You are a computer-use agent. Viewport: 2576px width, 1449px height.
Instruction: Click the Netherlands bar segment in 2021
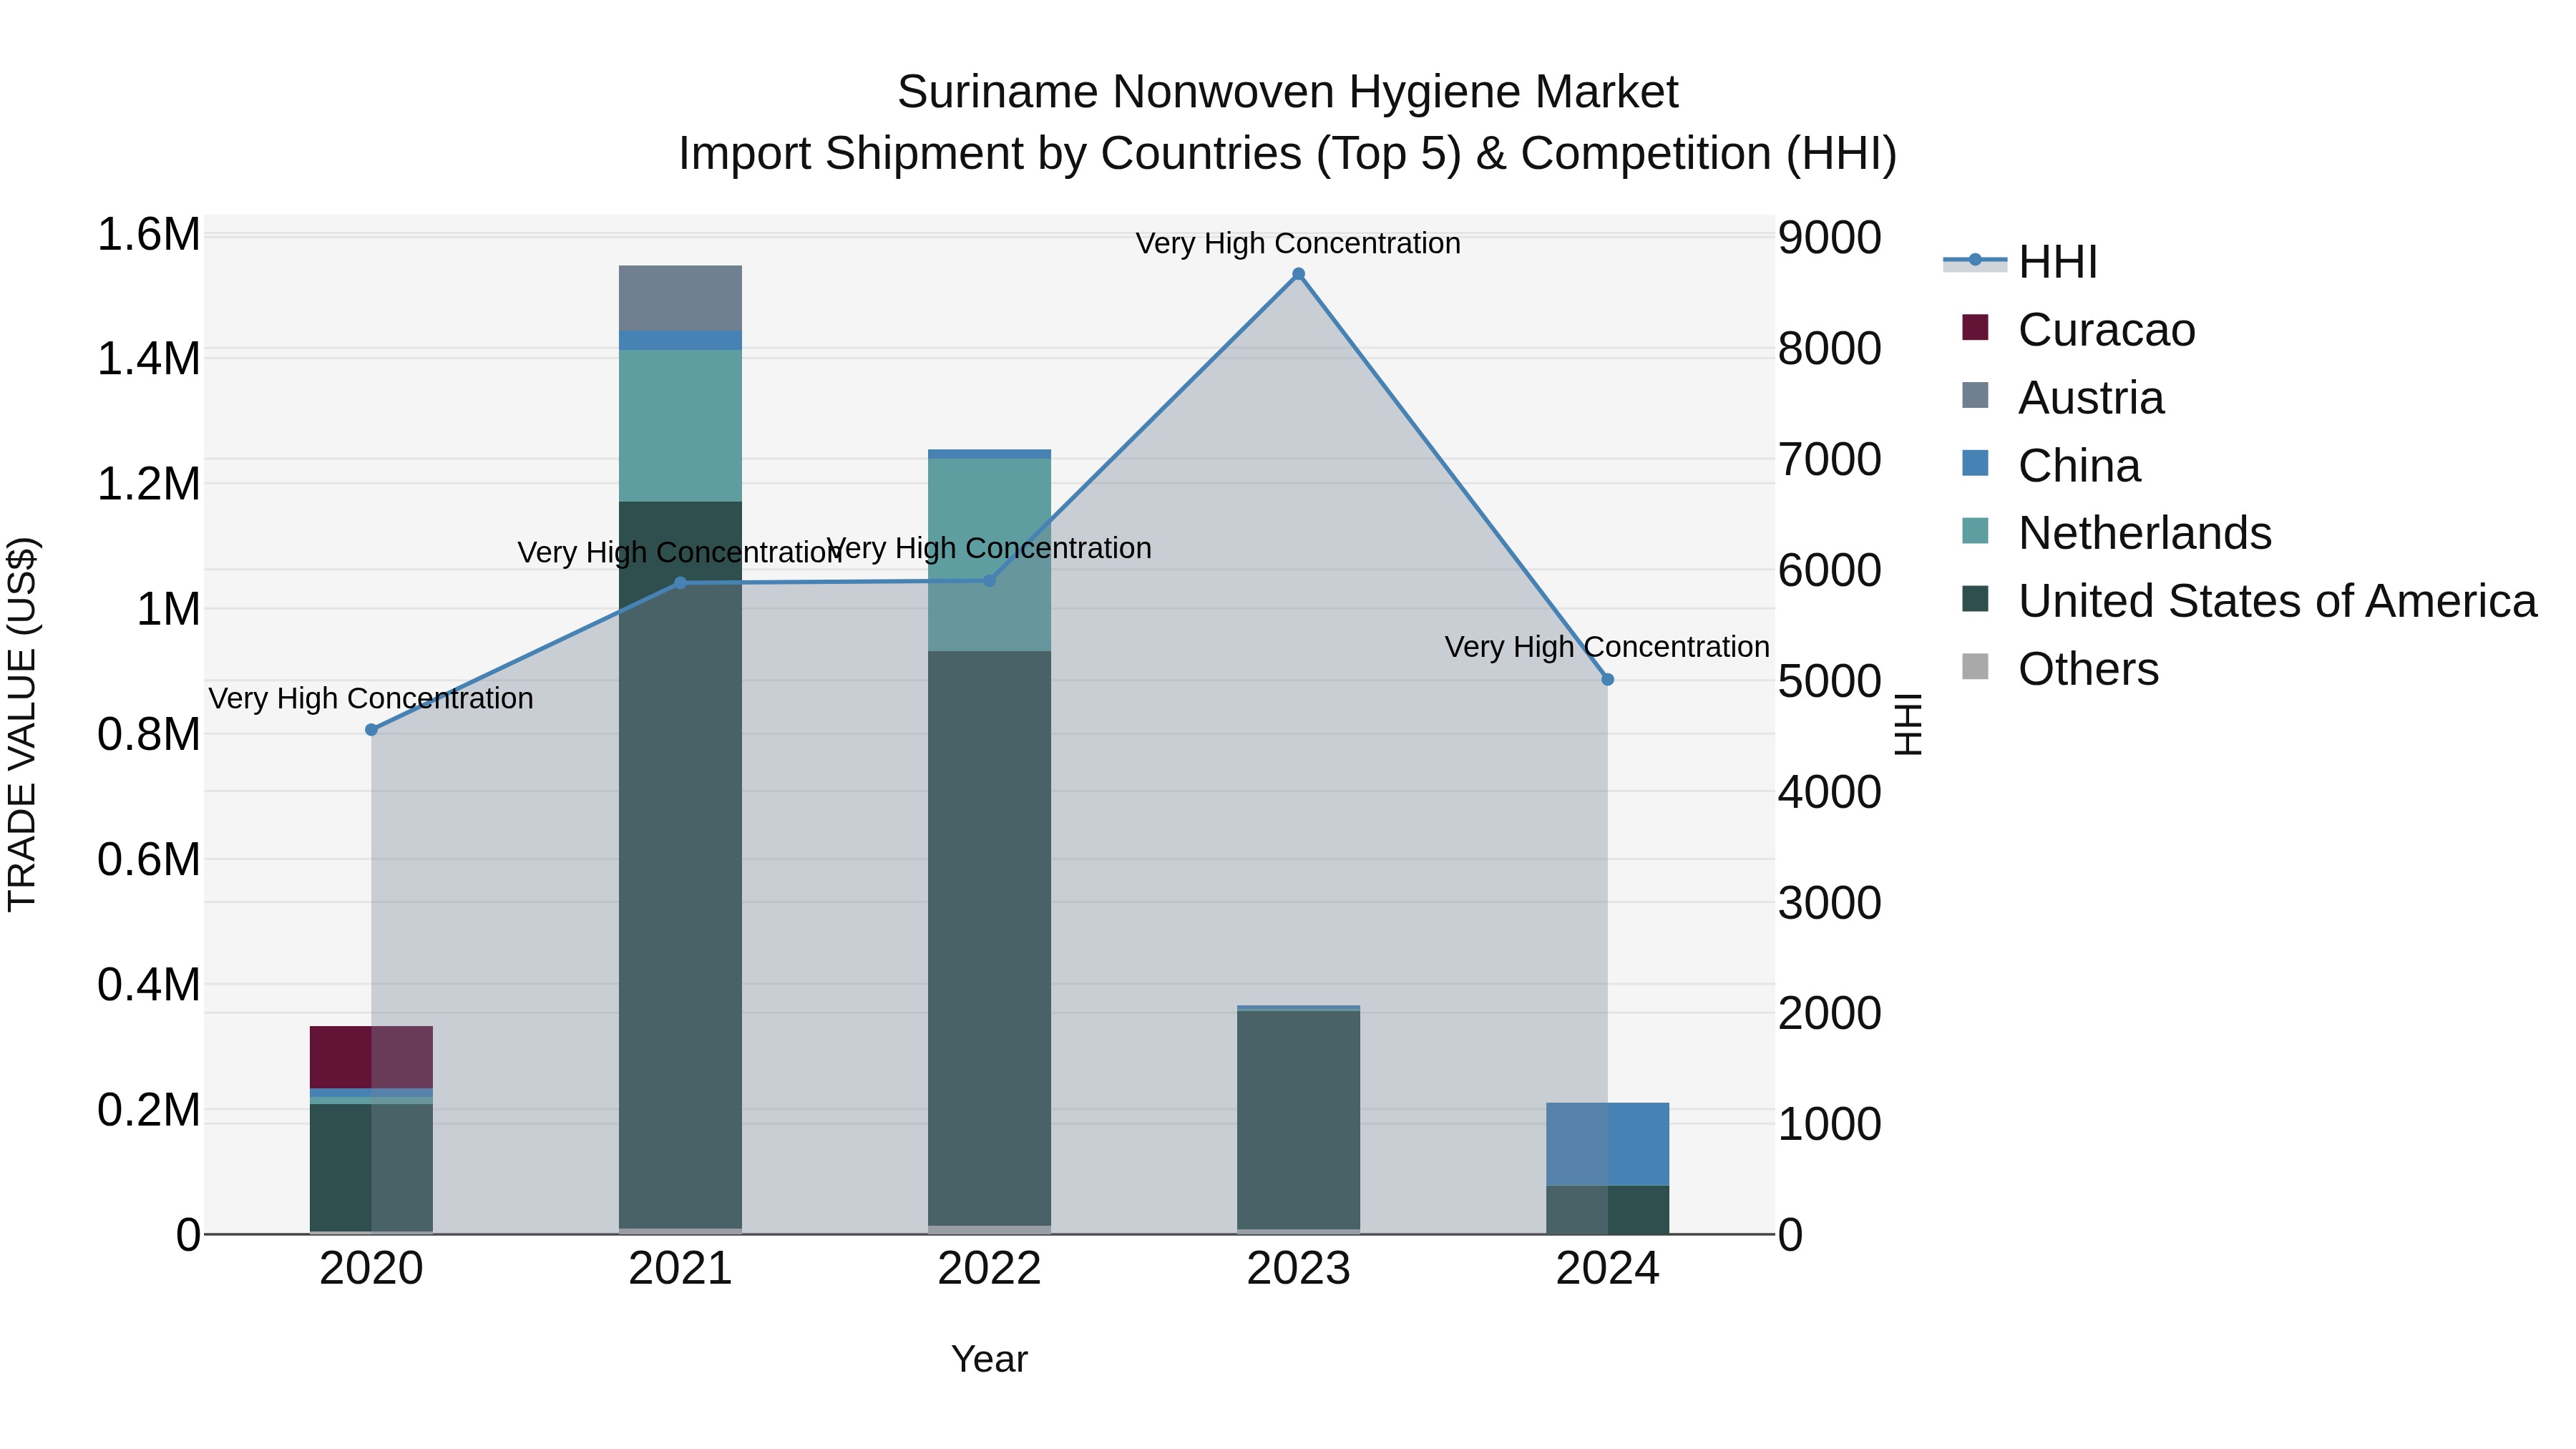tap(680, 426)
